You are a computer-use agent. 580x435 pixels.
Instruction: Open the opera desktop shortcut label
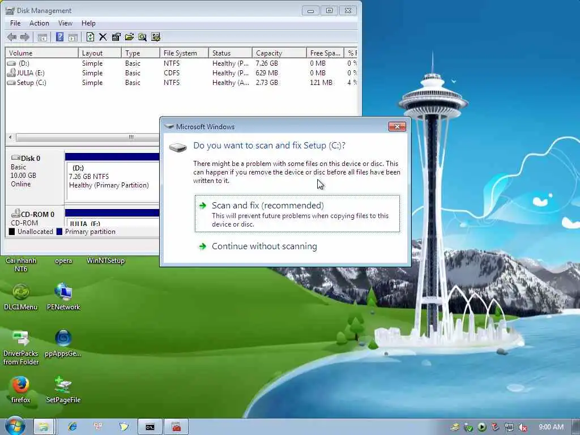[x=63, y=261]
